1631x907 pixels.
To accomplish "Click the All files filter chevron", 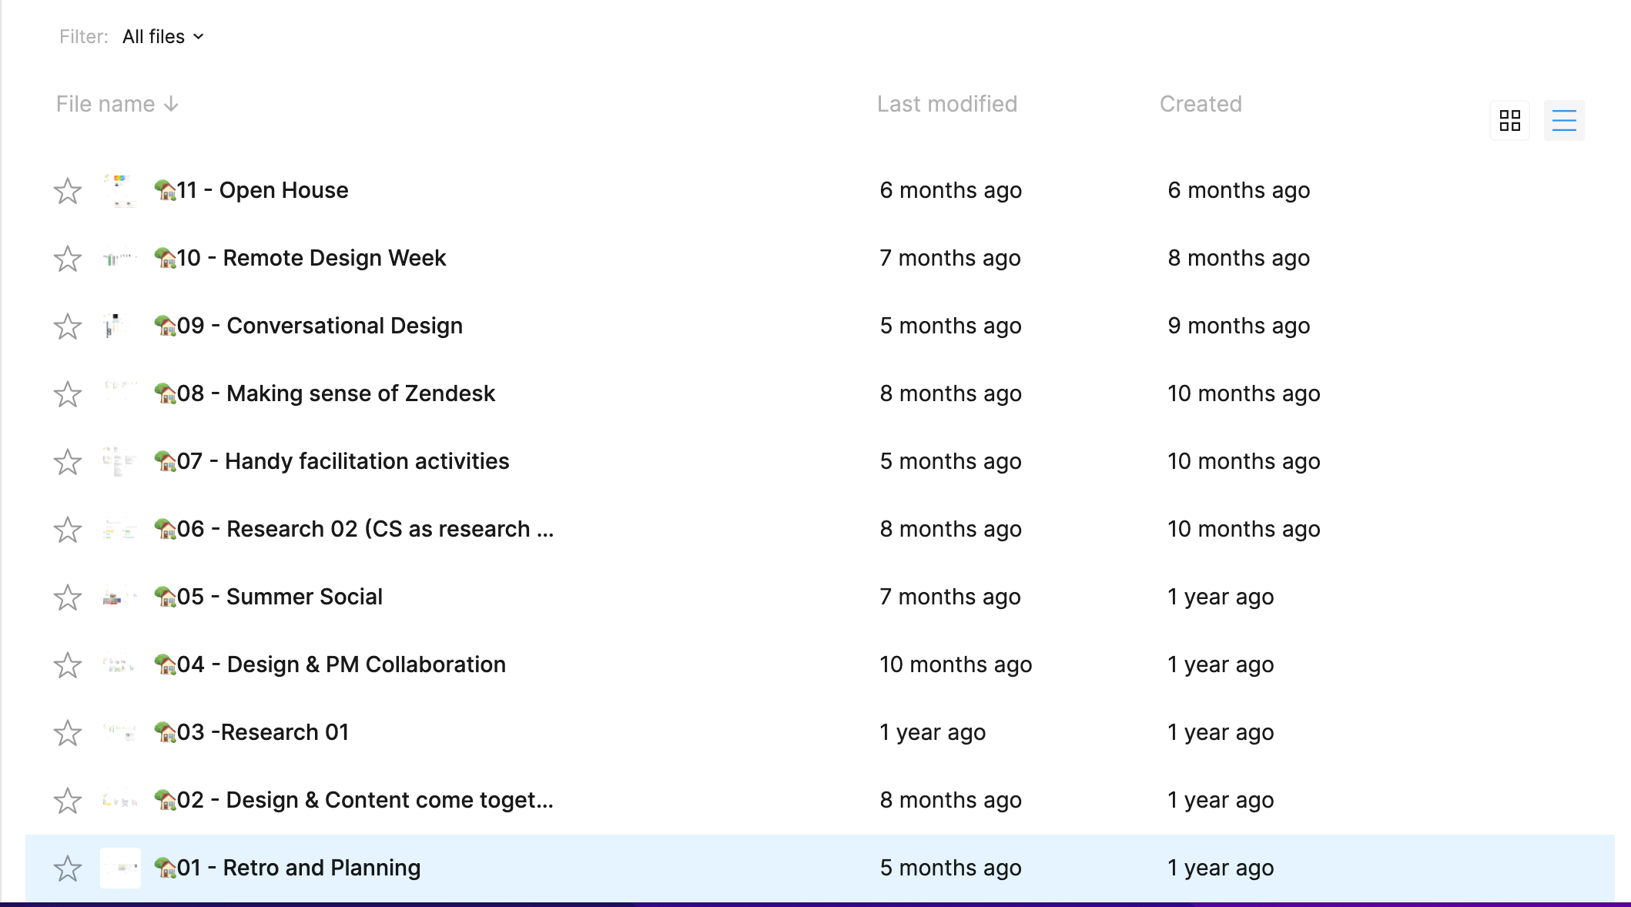I will [x=199, y=37].
